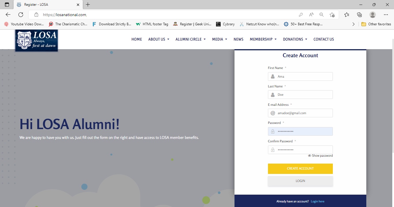Toggle Show password visibility
The width and height of the screenshot is (394, 207).
click(320, 156)
